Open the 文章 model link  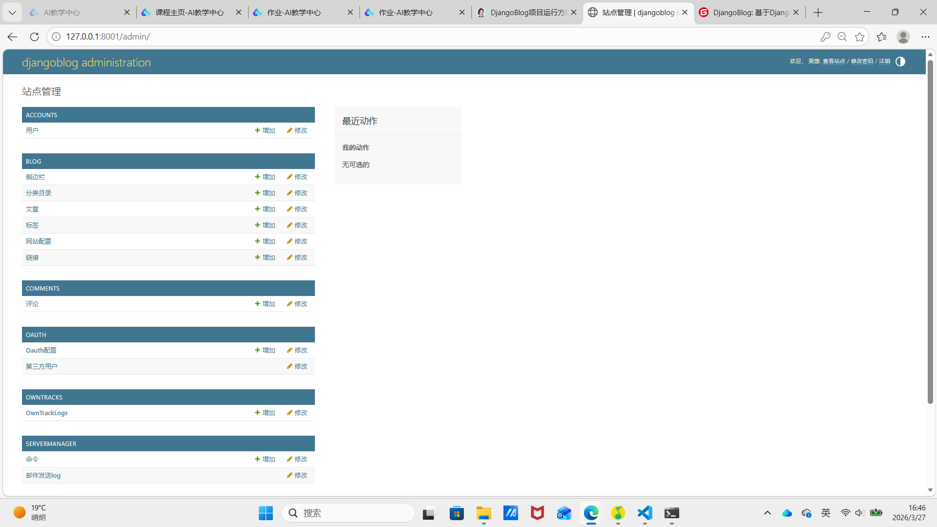[32, 209]
